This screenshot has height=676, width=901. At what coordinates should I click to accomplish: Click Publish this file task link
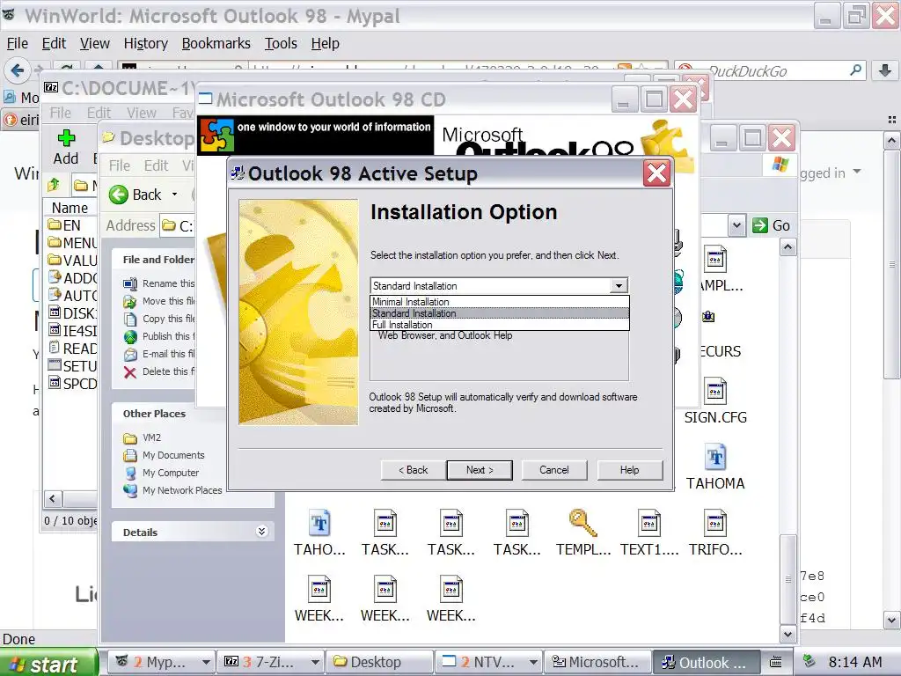(159, 336)
